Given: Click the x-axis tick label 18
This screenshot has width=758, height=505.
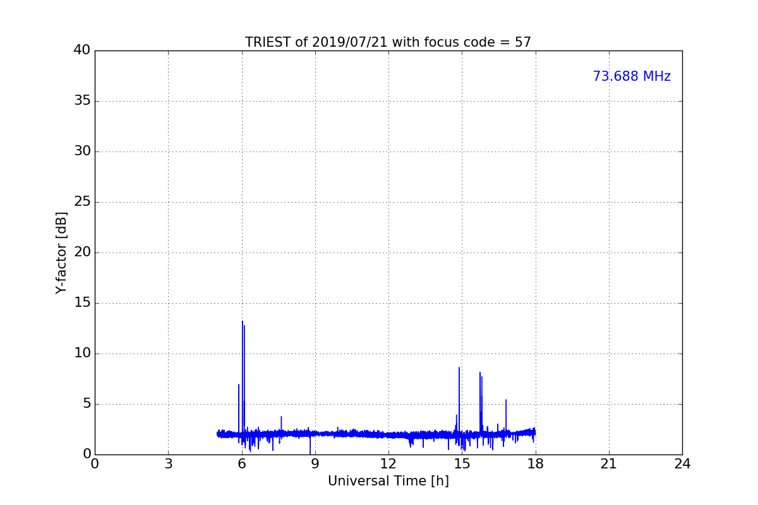Looking at the screenshot, I should tap(536, 464).
